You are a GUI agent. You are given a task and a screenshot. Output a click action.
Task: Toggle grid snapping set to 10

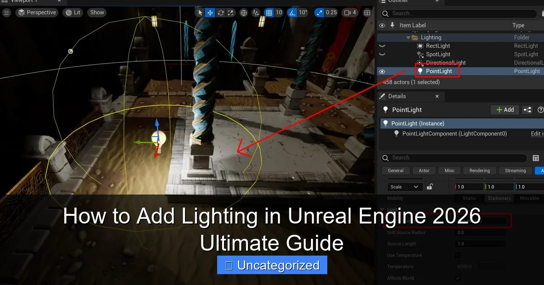269,13
